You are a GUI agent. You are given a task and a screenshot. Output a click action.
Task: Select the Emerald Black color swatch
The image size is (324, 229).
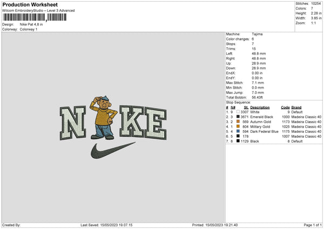click(238, 117)
